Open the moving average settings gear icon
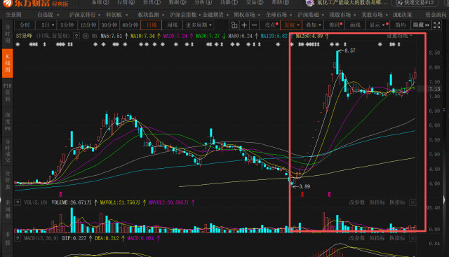This screenshot has height=257, width=449. click(x=86, y=36)
